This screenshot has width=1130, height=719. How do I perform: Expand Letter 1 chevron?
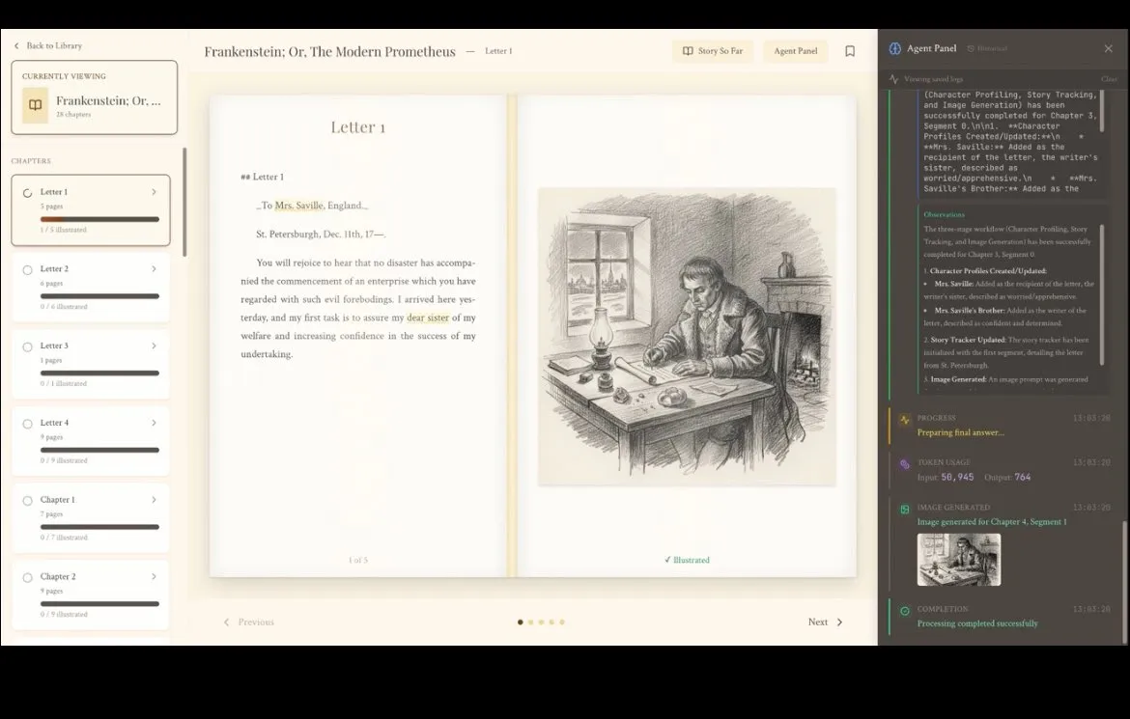[x=154, y=192]
